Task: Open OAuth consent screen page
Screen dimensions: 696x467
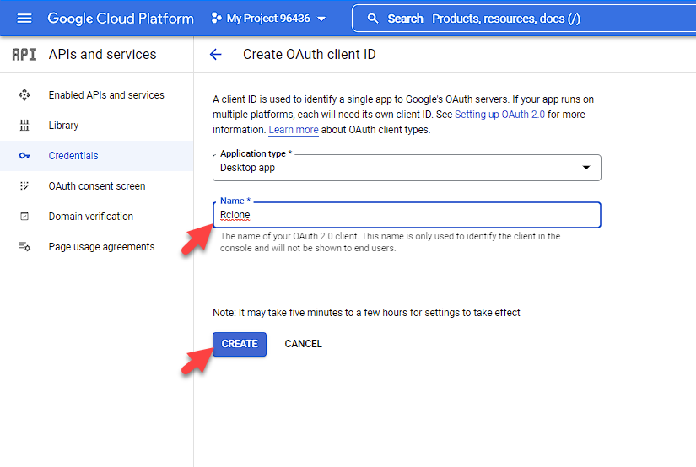Action: [x=97, y=185]
